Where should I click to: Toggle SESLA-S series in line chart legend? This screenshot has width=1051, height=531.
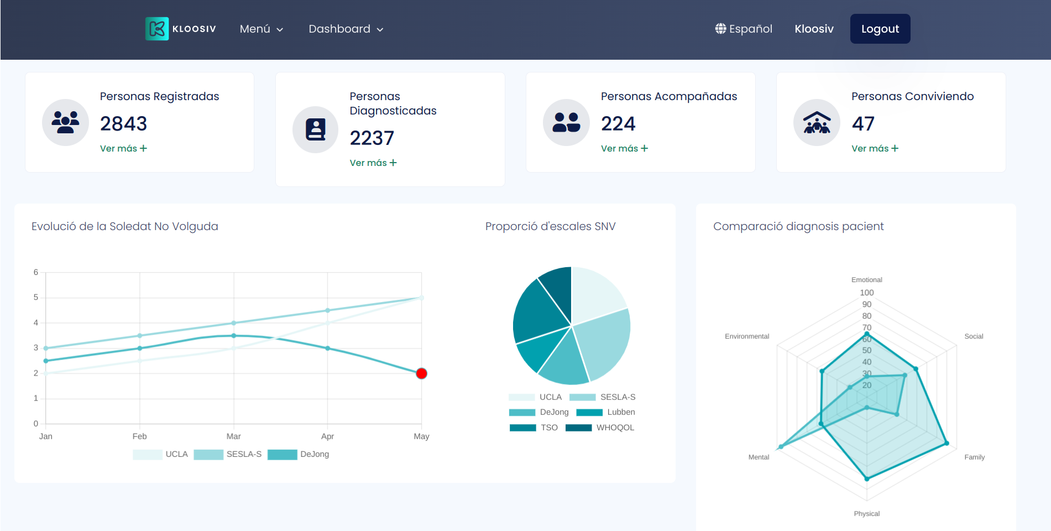228,454
